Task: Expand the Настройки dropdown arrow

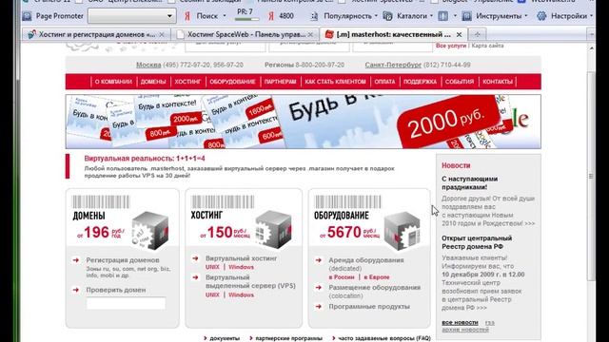Action: click(x=591, y=16)
